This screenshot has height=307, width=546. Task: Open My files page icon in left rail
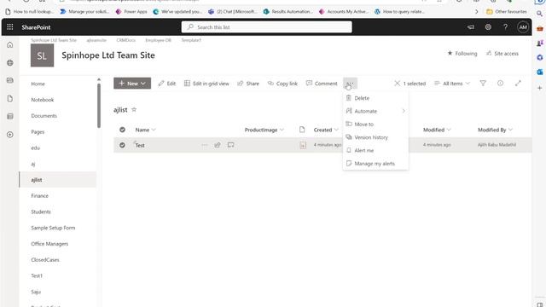coord(10,99)
